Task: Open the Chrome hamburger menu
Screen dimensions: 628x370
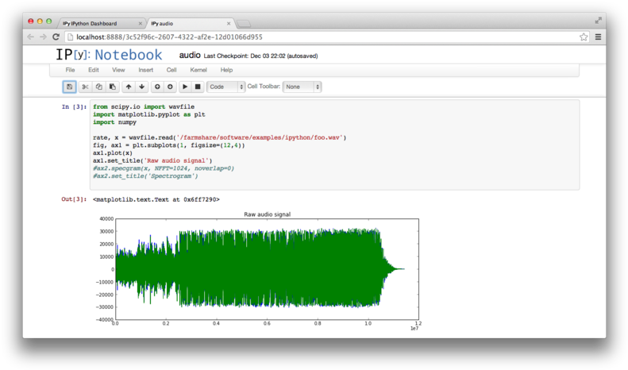Action: pyautogui.click(x=598, y=37)
